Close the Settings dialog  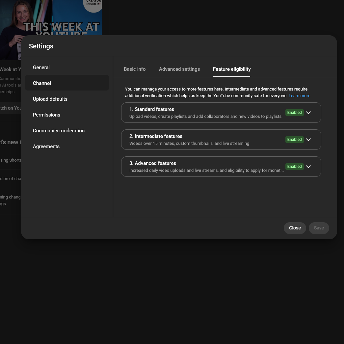point(295,228)
